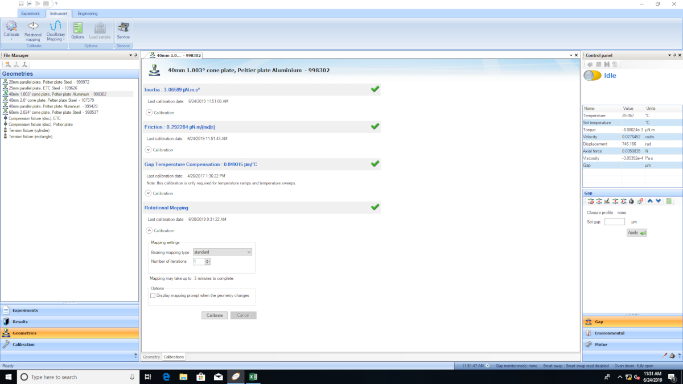Select the Instrument ribbon tab
Image resolution: width=683 pixels, height=384 pixels.
(x=59, y=13)
